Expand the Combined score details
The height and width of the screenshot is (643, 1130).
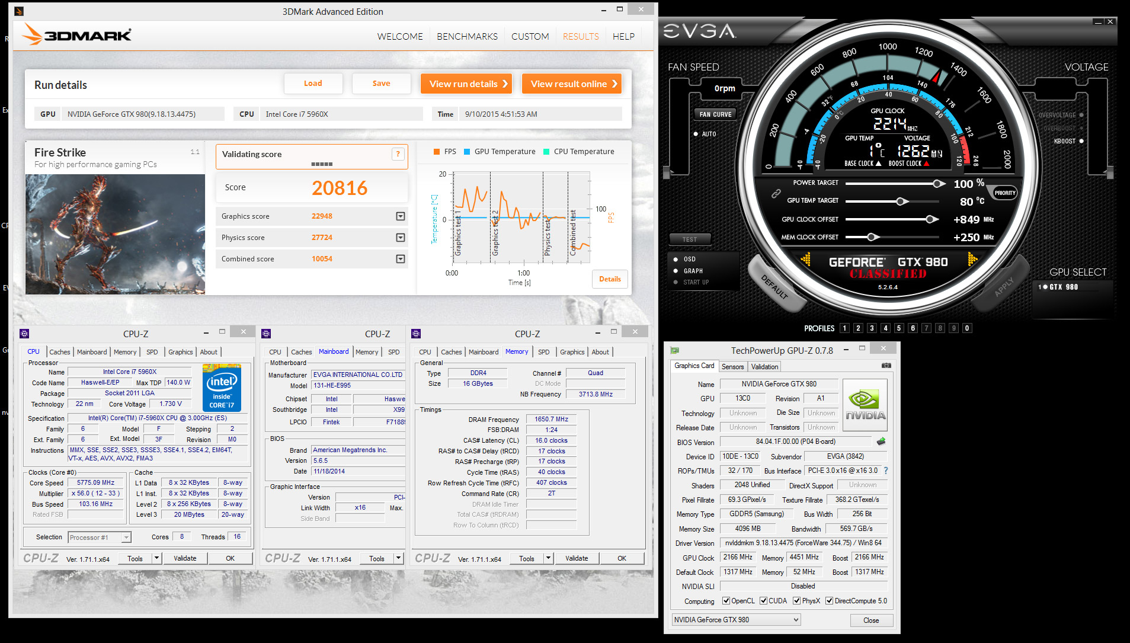pos(401,259)
